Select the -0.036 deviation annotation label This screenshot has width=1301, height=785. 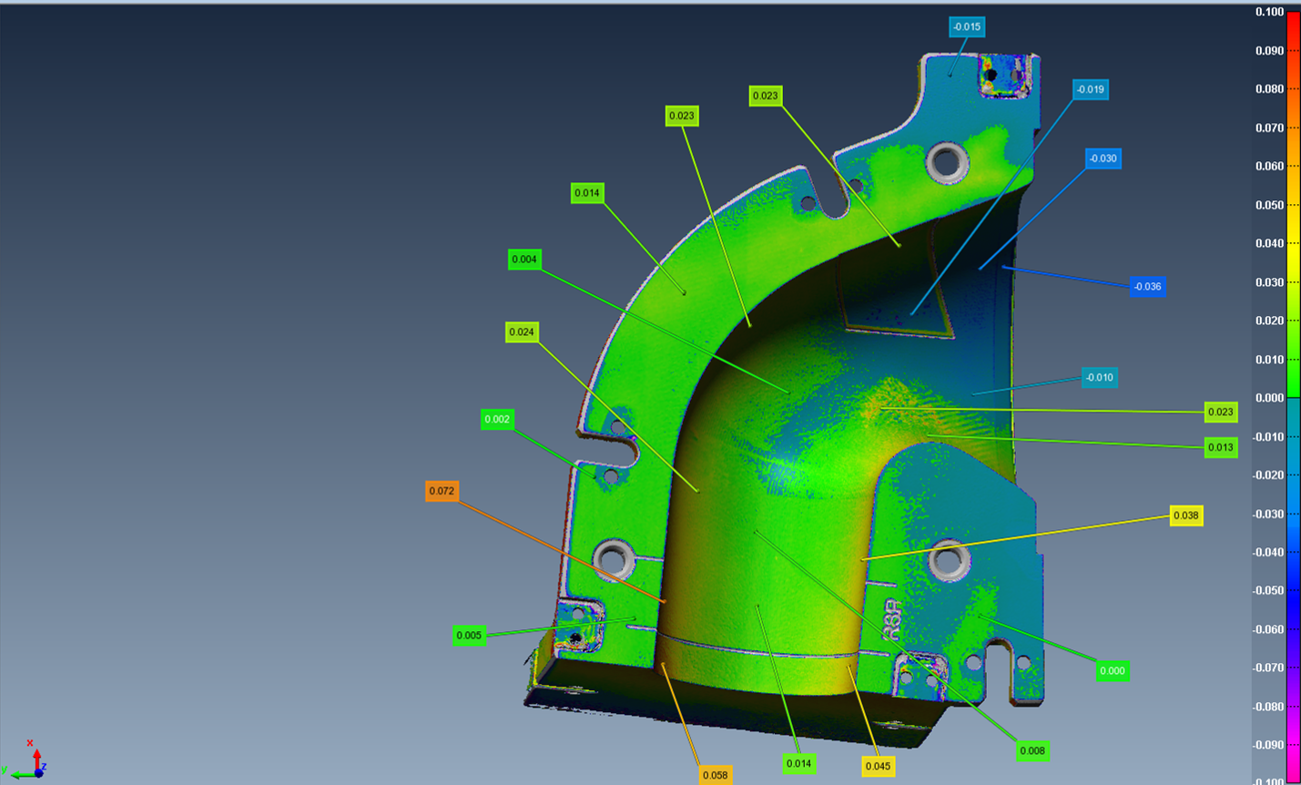(x=1148, y=287)
